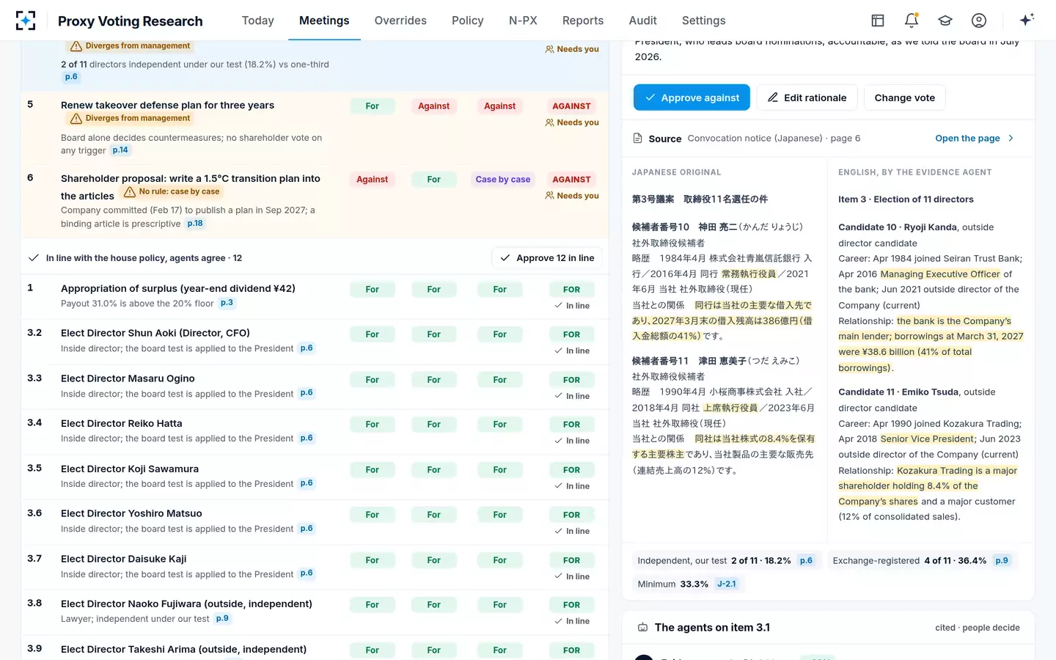Click AGAINST decision badge on item 5
The image size is (1056, 660).
(x=571, y=106)
